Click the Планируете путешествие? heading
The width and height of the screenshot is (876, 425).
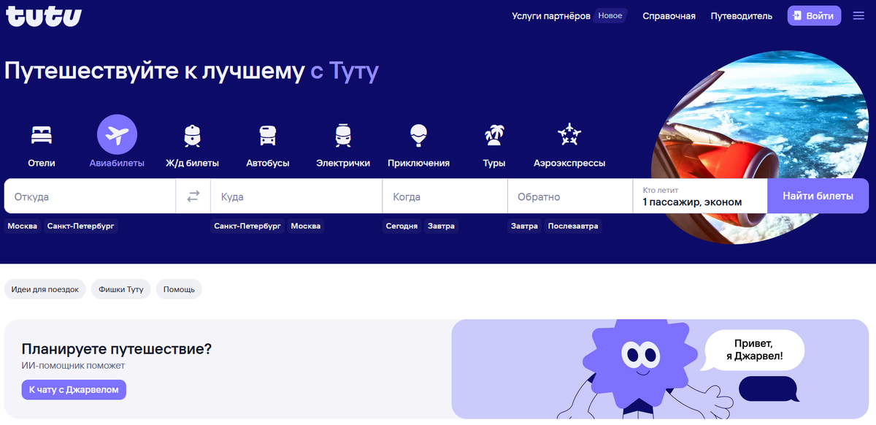point(117,349)
